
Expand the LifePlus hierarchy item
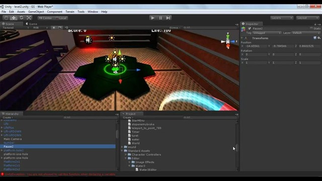[x=2, y=128]
